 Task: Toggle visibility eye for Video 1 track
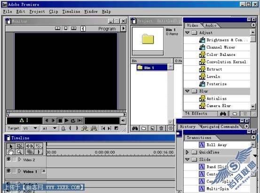8,170
